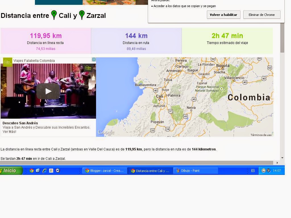Click Eliminar de Chrome button
Viewport: 291px width, 218px height.
point(262,15)
